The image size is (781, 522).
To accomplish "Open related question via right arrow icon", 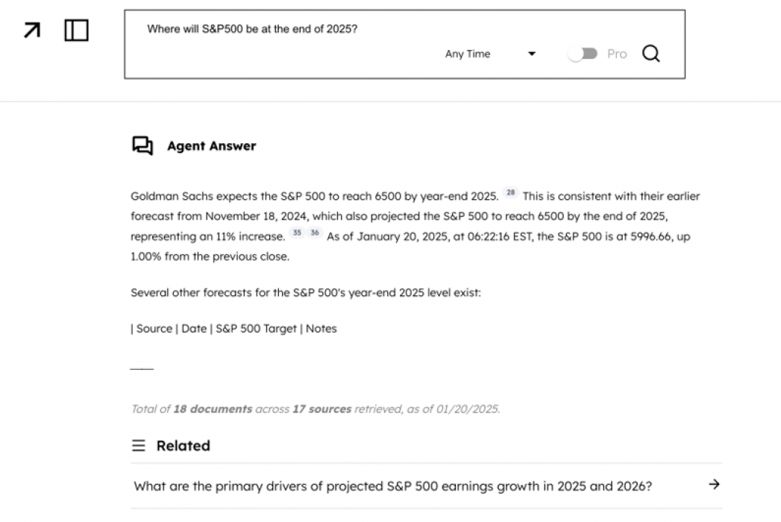I will [715, 484].
